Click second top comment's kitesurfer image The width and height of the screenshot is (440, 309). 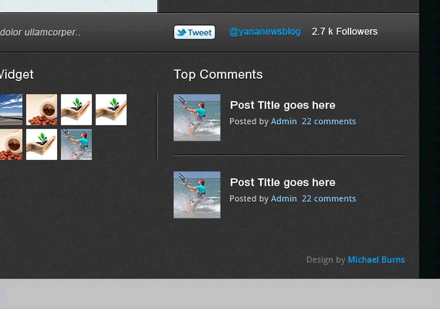[x=197, y=195]
